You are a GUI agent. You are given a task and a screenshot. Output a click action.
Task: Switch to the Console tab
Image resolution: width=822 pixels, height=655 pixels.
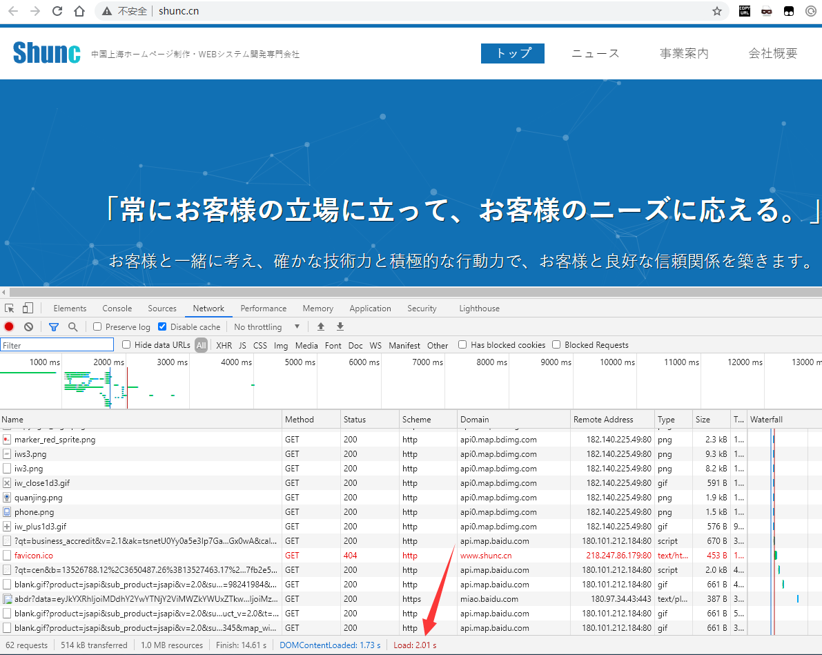(117, 309)
